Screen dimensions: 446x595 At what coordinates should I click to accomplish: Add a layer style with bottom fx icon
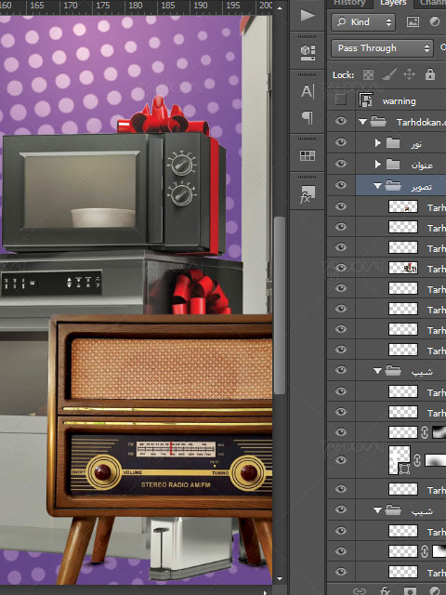(385, 591)
